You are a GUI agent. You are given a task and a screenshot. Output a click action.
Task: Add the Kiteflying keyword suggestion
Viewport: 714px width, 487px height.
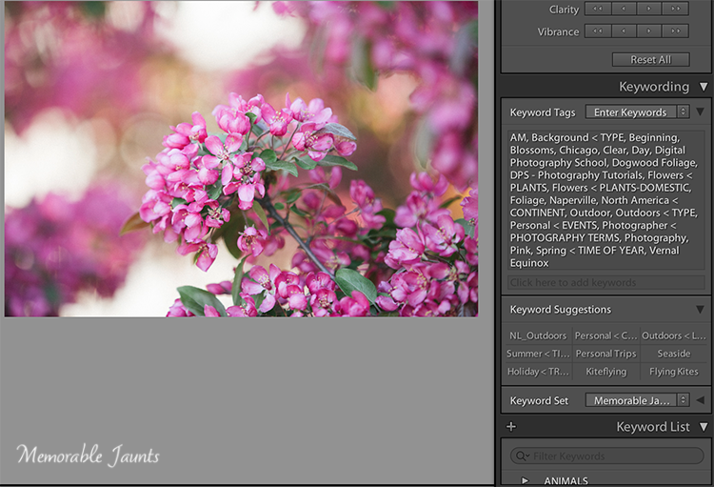coord(605,372)
